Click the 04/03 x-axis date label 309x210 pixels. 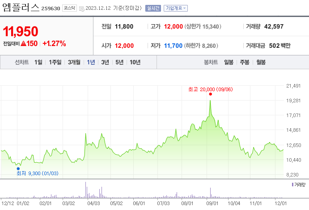tap(93, 203)
